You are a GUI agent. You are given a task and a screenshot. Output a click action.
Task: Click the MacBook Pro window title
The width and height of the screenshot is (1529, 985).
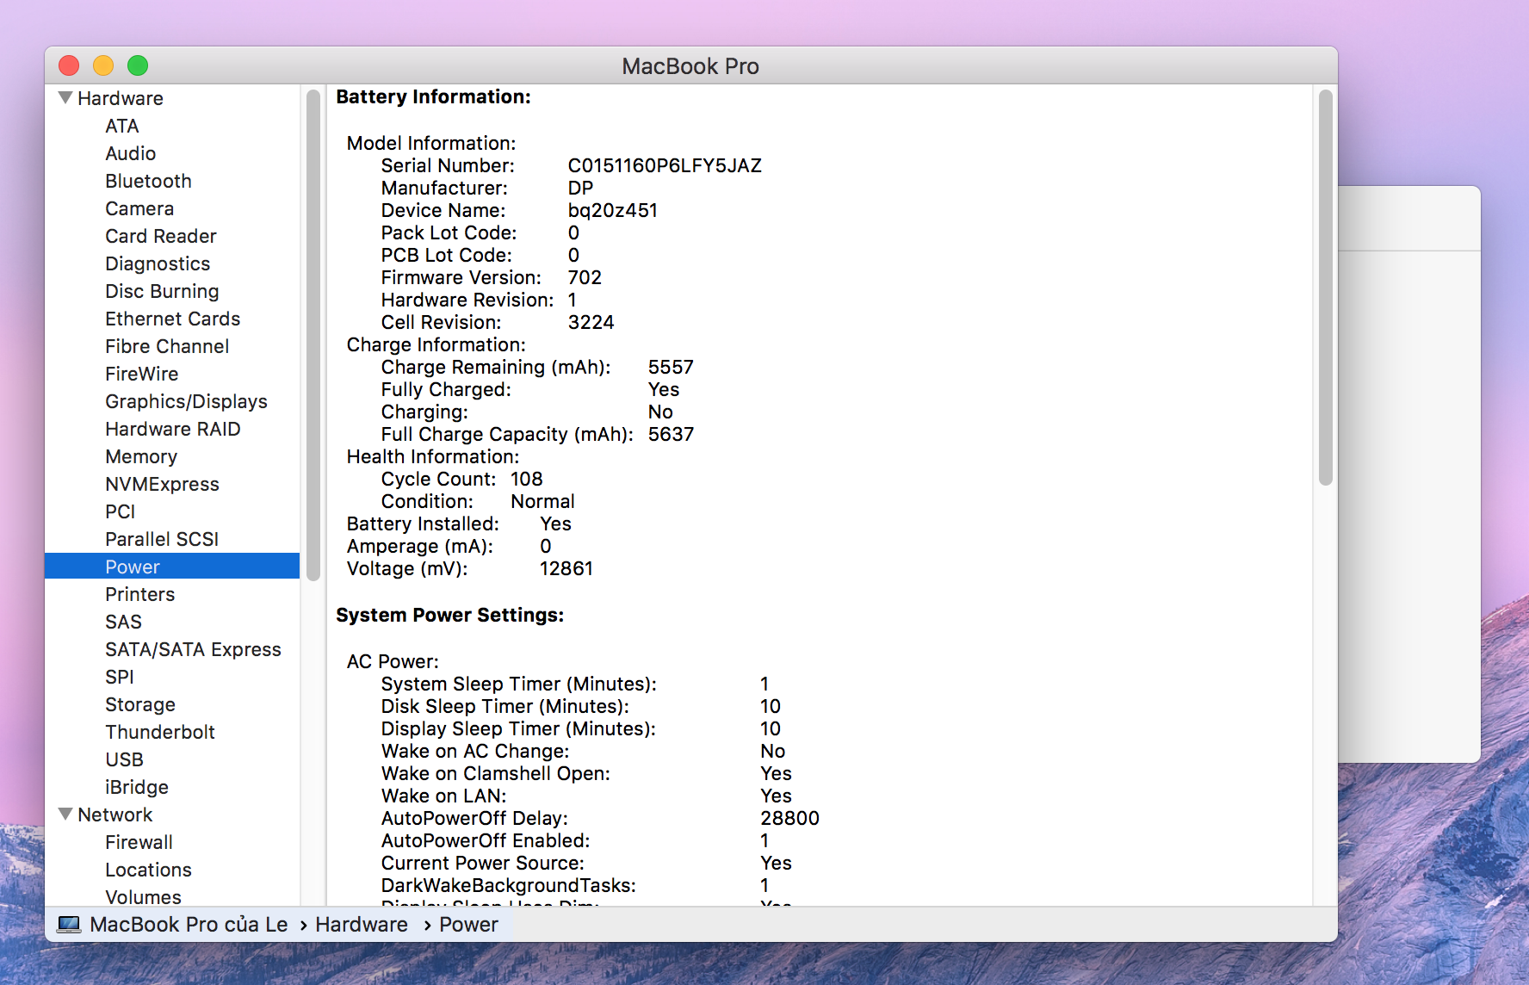coord(690,66)
